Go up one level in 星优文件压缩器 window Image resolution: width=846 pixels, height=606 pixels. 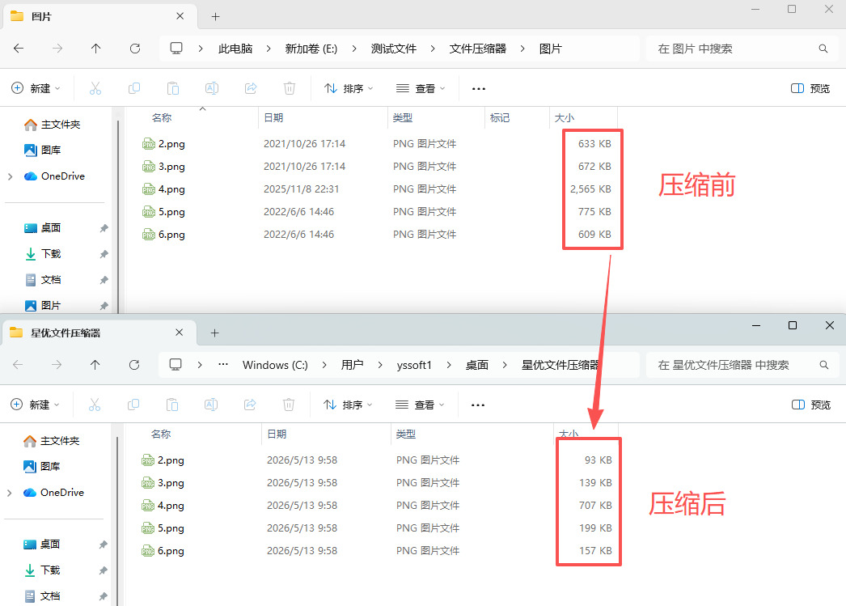pyautogui.click(x=95, y=366)
